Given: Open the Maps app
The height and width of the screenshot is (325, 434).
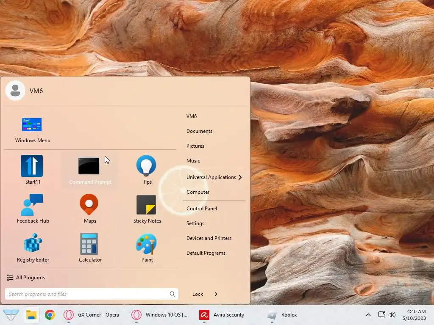Looking at the screenshot, I should pos(90,209).
